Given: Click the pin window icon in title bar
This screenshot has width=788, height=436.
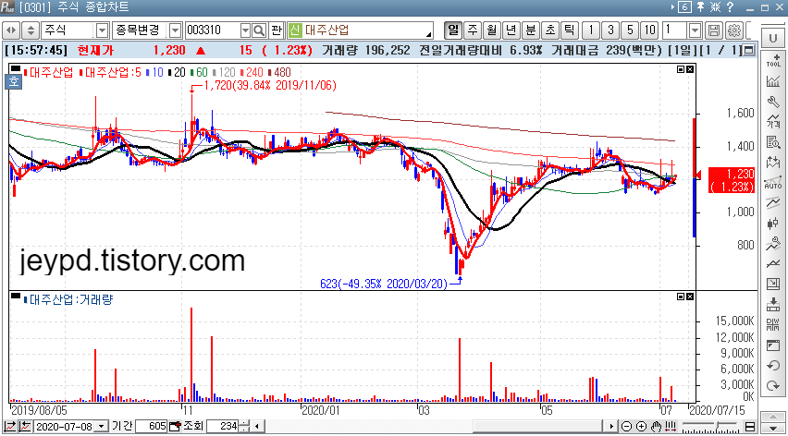Looking at the screenshot, I should (x=700, y=7).
